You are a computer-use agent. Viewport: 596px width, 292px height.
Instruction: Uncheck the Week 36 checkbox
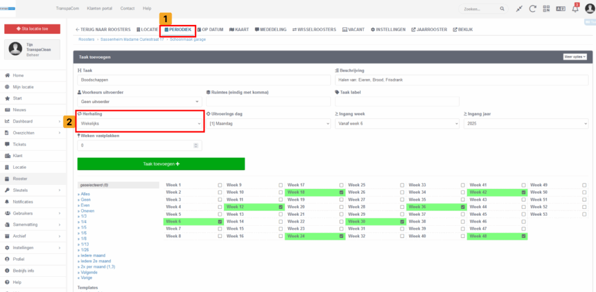pos(463,207)
